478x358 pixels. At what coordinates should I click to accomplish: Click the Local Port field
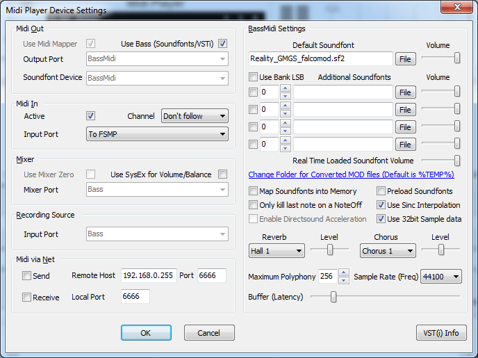(135, 296)
